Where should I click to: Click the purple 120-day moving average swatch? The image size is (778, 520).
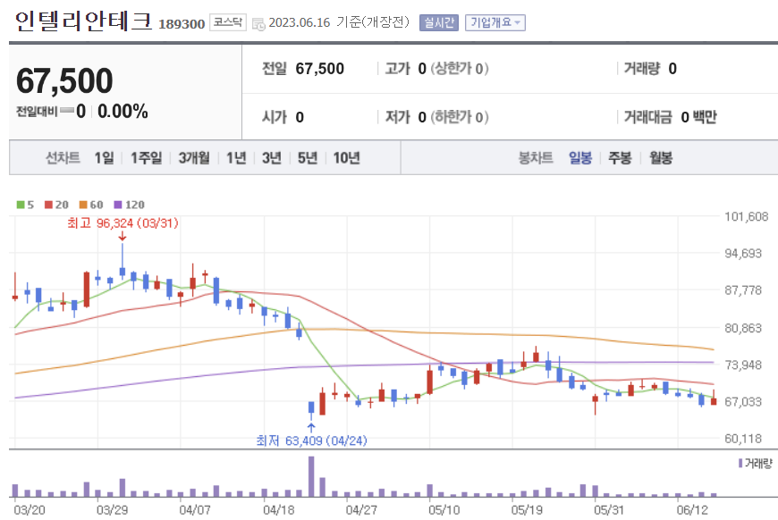point(118,205)
